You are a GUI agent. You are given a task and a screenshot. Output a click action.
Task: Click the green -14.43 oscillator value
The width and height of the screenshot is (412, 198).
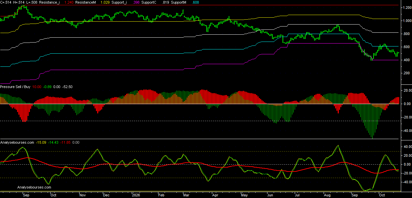click(54, 142)
